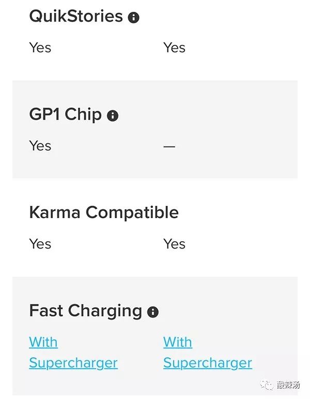Click the Fast Charging heading
The height and width of the screenshot is (399, 310).
coord(85,311)
